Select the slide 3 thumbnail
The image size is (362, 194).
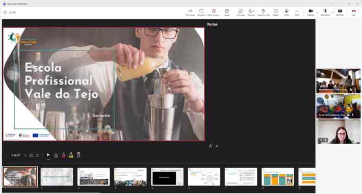tap(93, 177)
